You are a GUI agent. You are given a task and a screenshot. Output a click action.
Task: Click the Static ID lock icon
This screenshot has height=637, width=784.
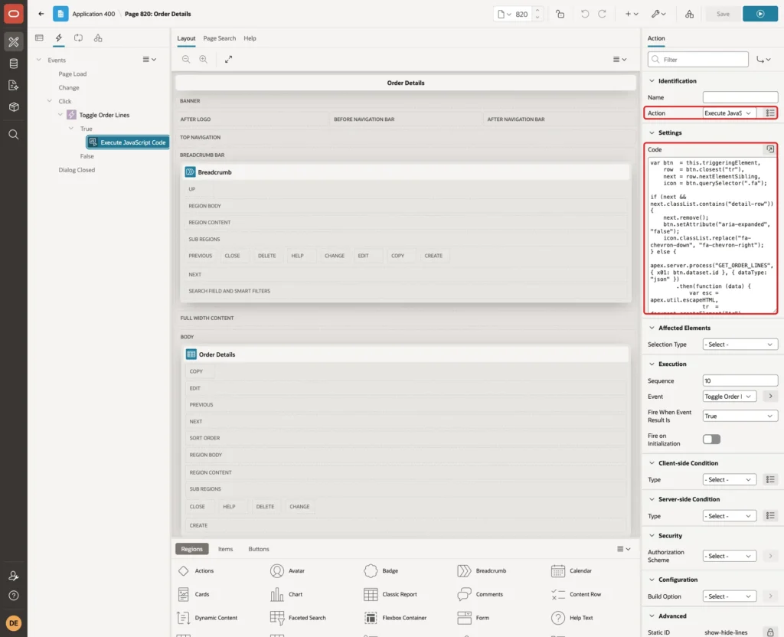770,632
